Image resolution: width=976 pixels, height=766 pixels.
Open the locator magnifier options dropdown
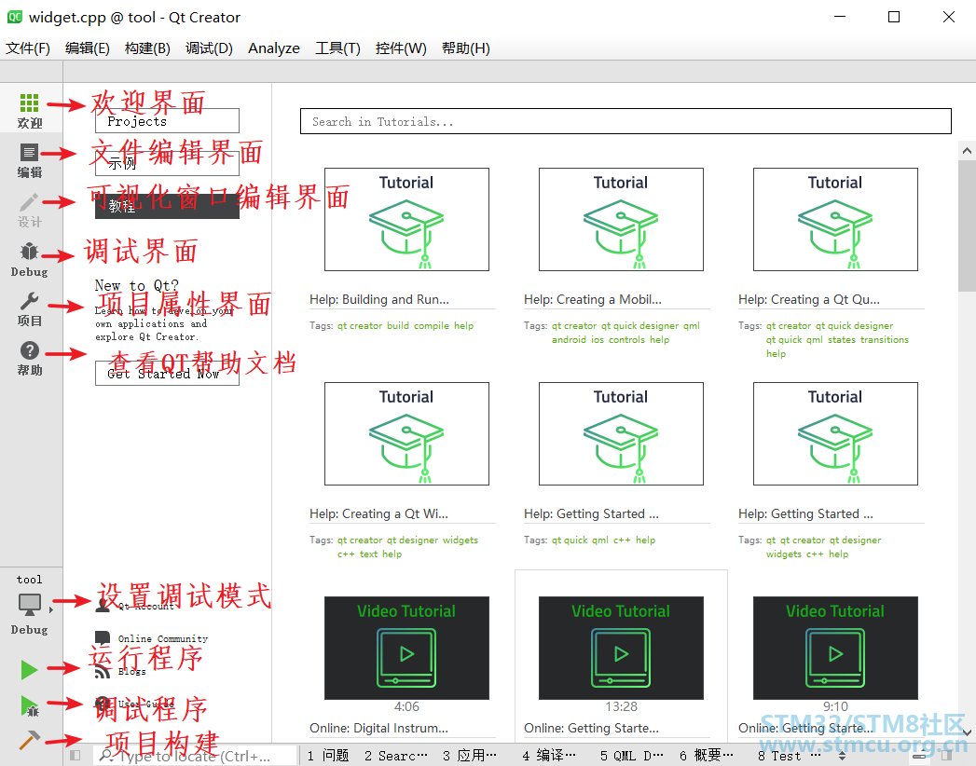[106, 756]
